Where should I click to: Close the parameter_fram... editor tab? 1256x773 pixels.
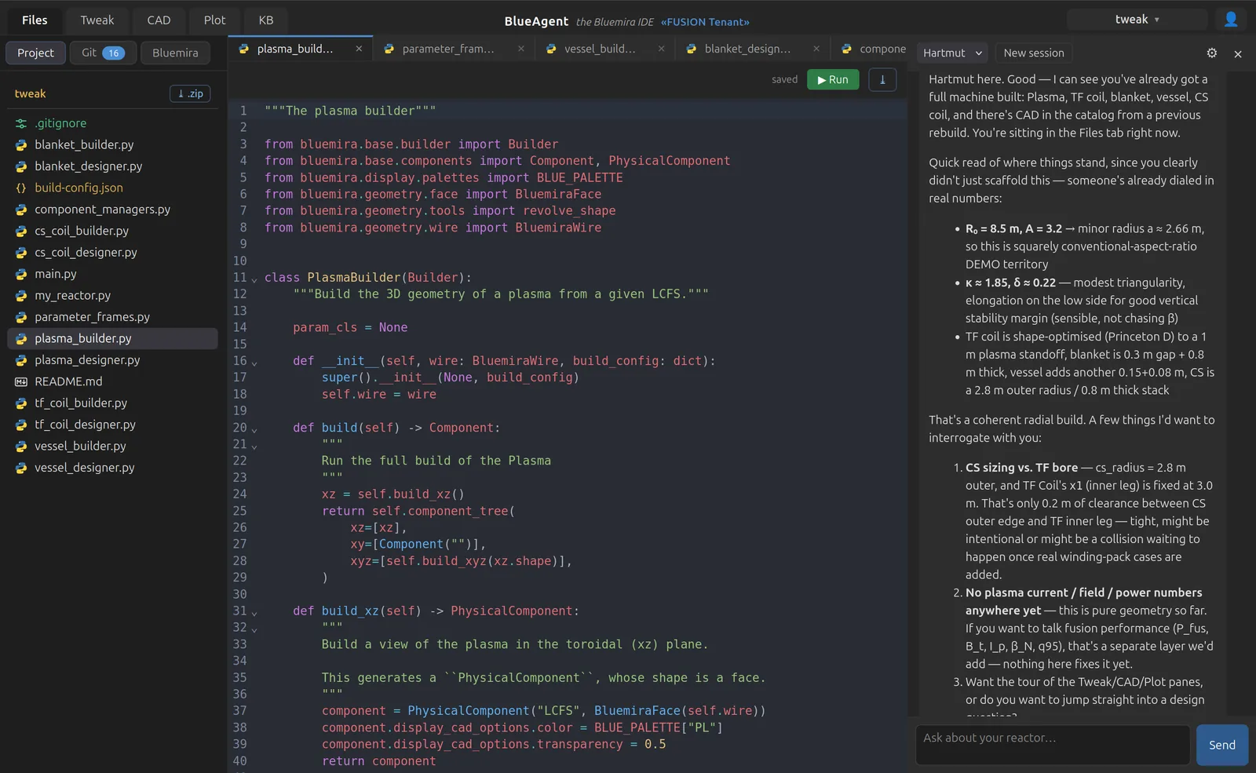(521, 49)
